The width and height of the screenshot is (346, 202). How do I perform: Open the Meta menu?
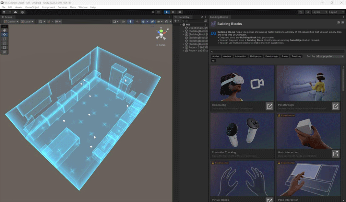[73, 7]
